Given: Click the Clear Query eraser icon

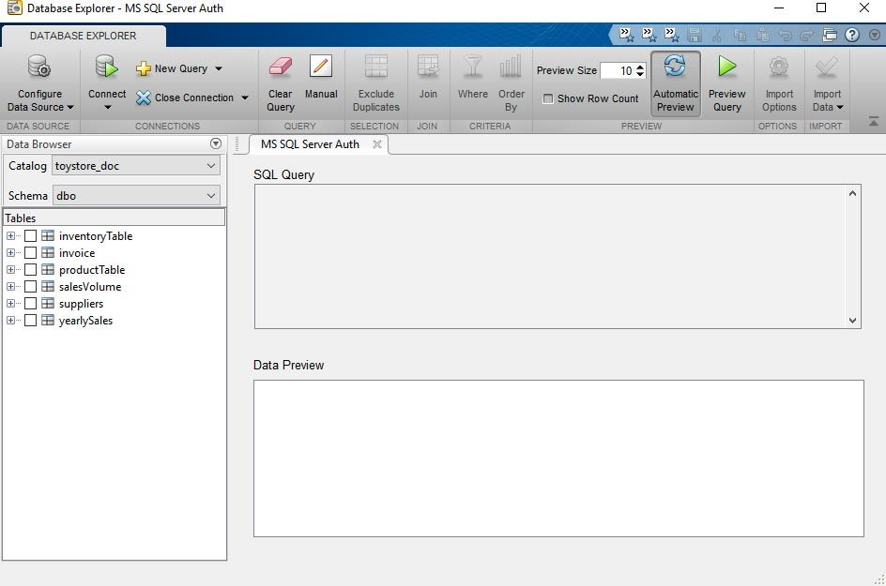Looking at the screenshot, I should click(281, 68).
